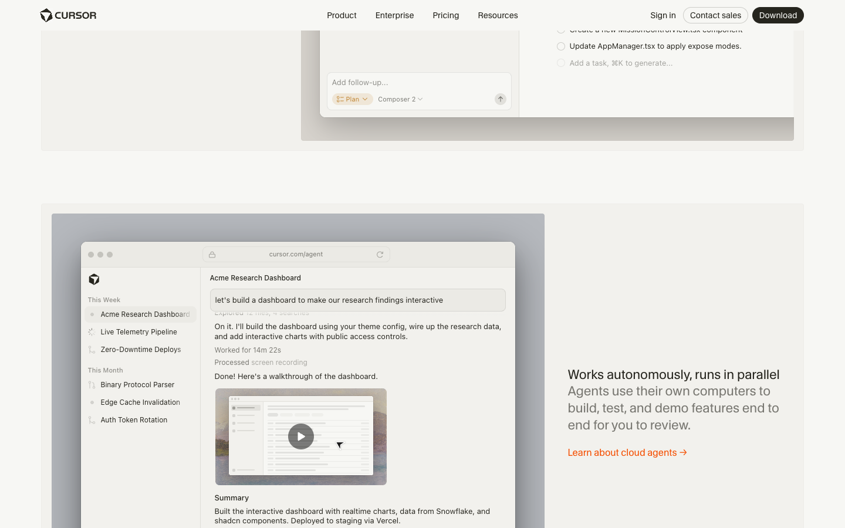The image size is (845, 528).
Task: Go to the Pricing page
Action: point(446,15)
